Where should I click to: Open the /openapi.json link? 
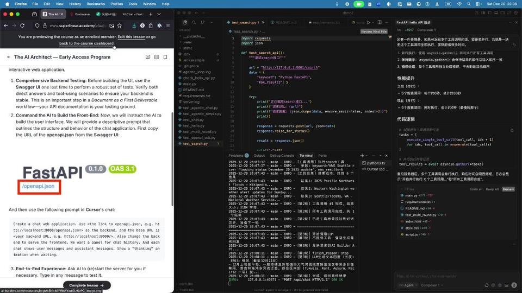coord(38,186)
